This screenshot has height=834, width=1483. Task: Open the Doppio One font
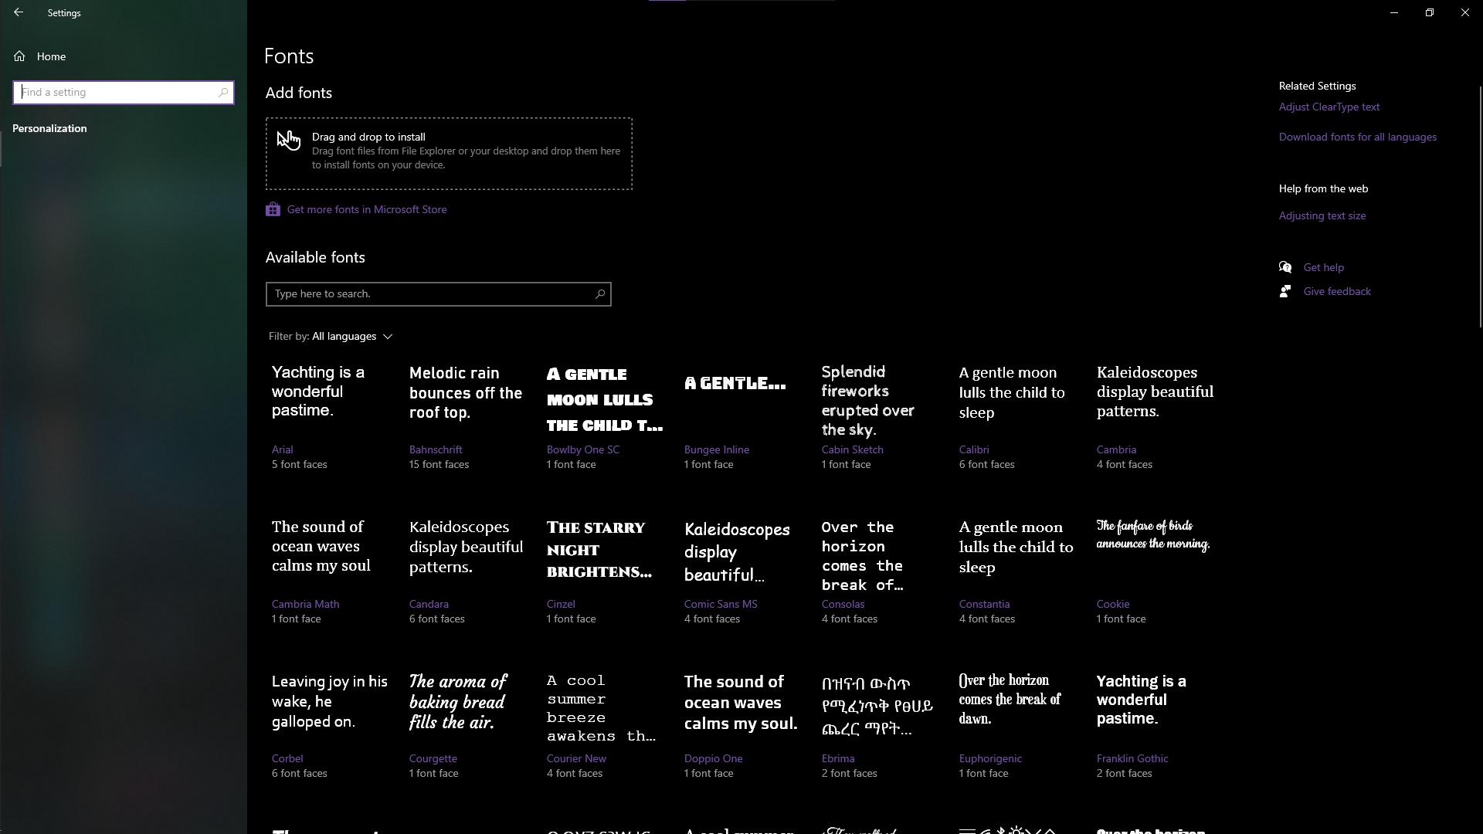click(x=743, y=726)
